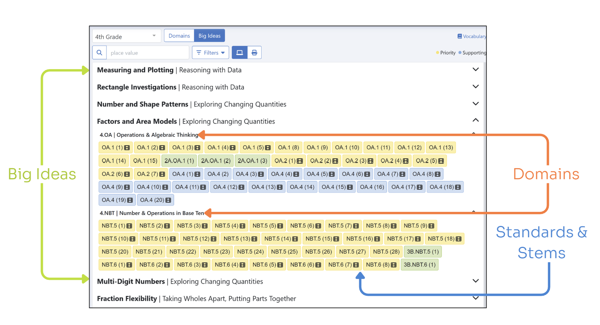The height and width of the screenshot is (325, 600).
Task: Expand the Measuring and Plotting section
Action: [476, 69]
